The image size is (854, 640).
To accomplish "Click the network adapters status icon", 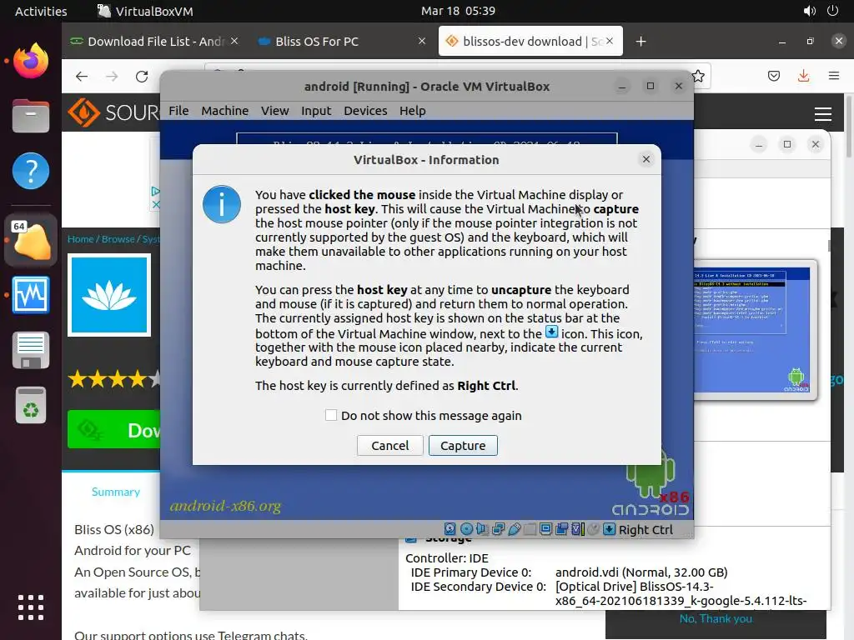I will tap(499, 529).
